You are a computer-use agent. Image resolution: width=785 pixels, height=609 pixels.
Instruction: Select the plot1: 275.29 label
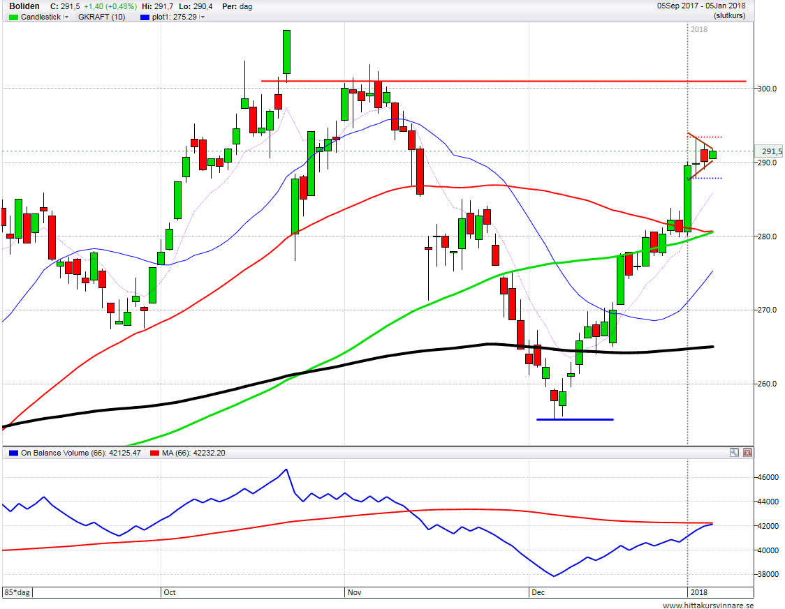[175, 17]
